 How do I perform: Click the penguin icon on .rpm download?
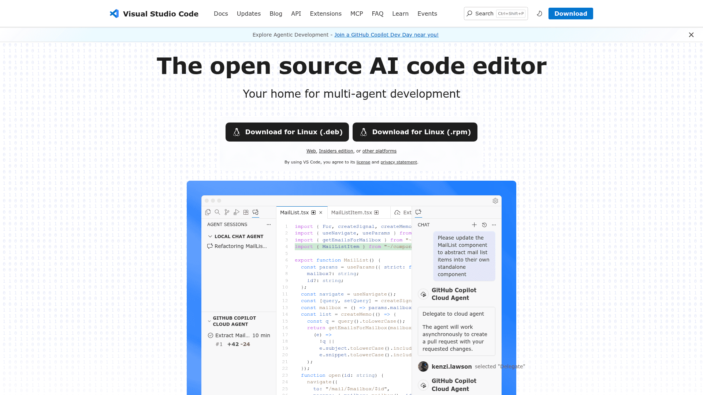[364, 132]
